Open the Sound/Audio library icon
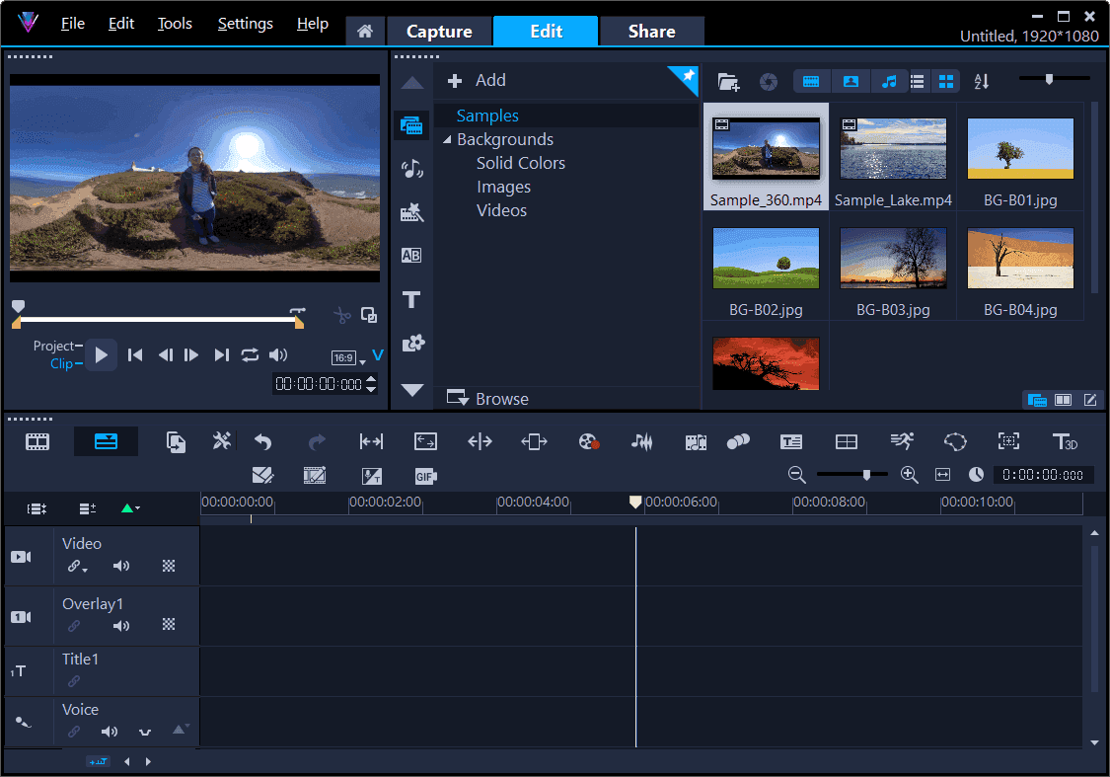 point(411,169)
